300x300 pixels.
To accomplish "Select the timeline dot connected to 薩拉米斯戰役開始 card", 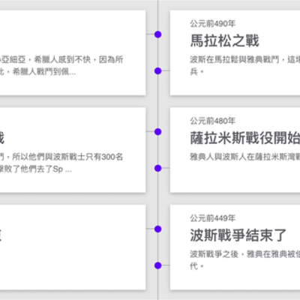I will click(x=157, y=168).
